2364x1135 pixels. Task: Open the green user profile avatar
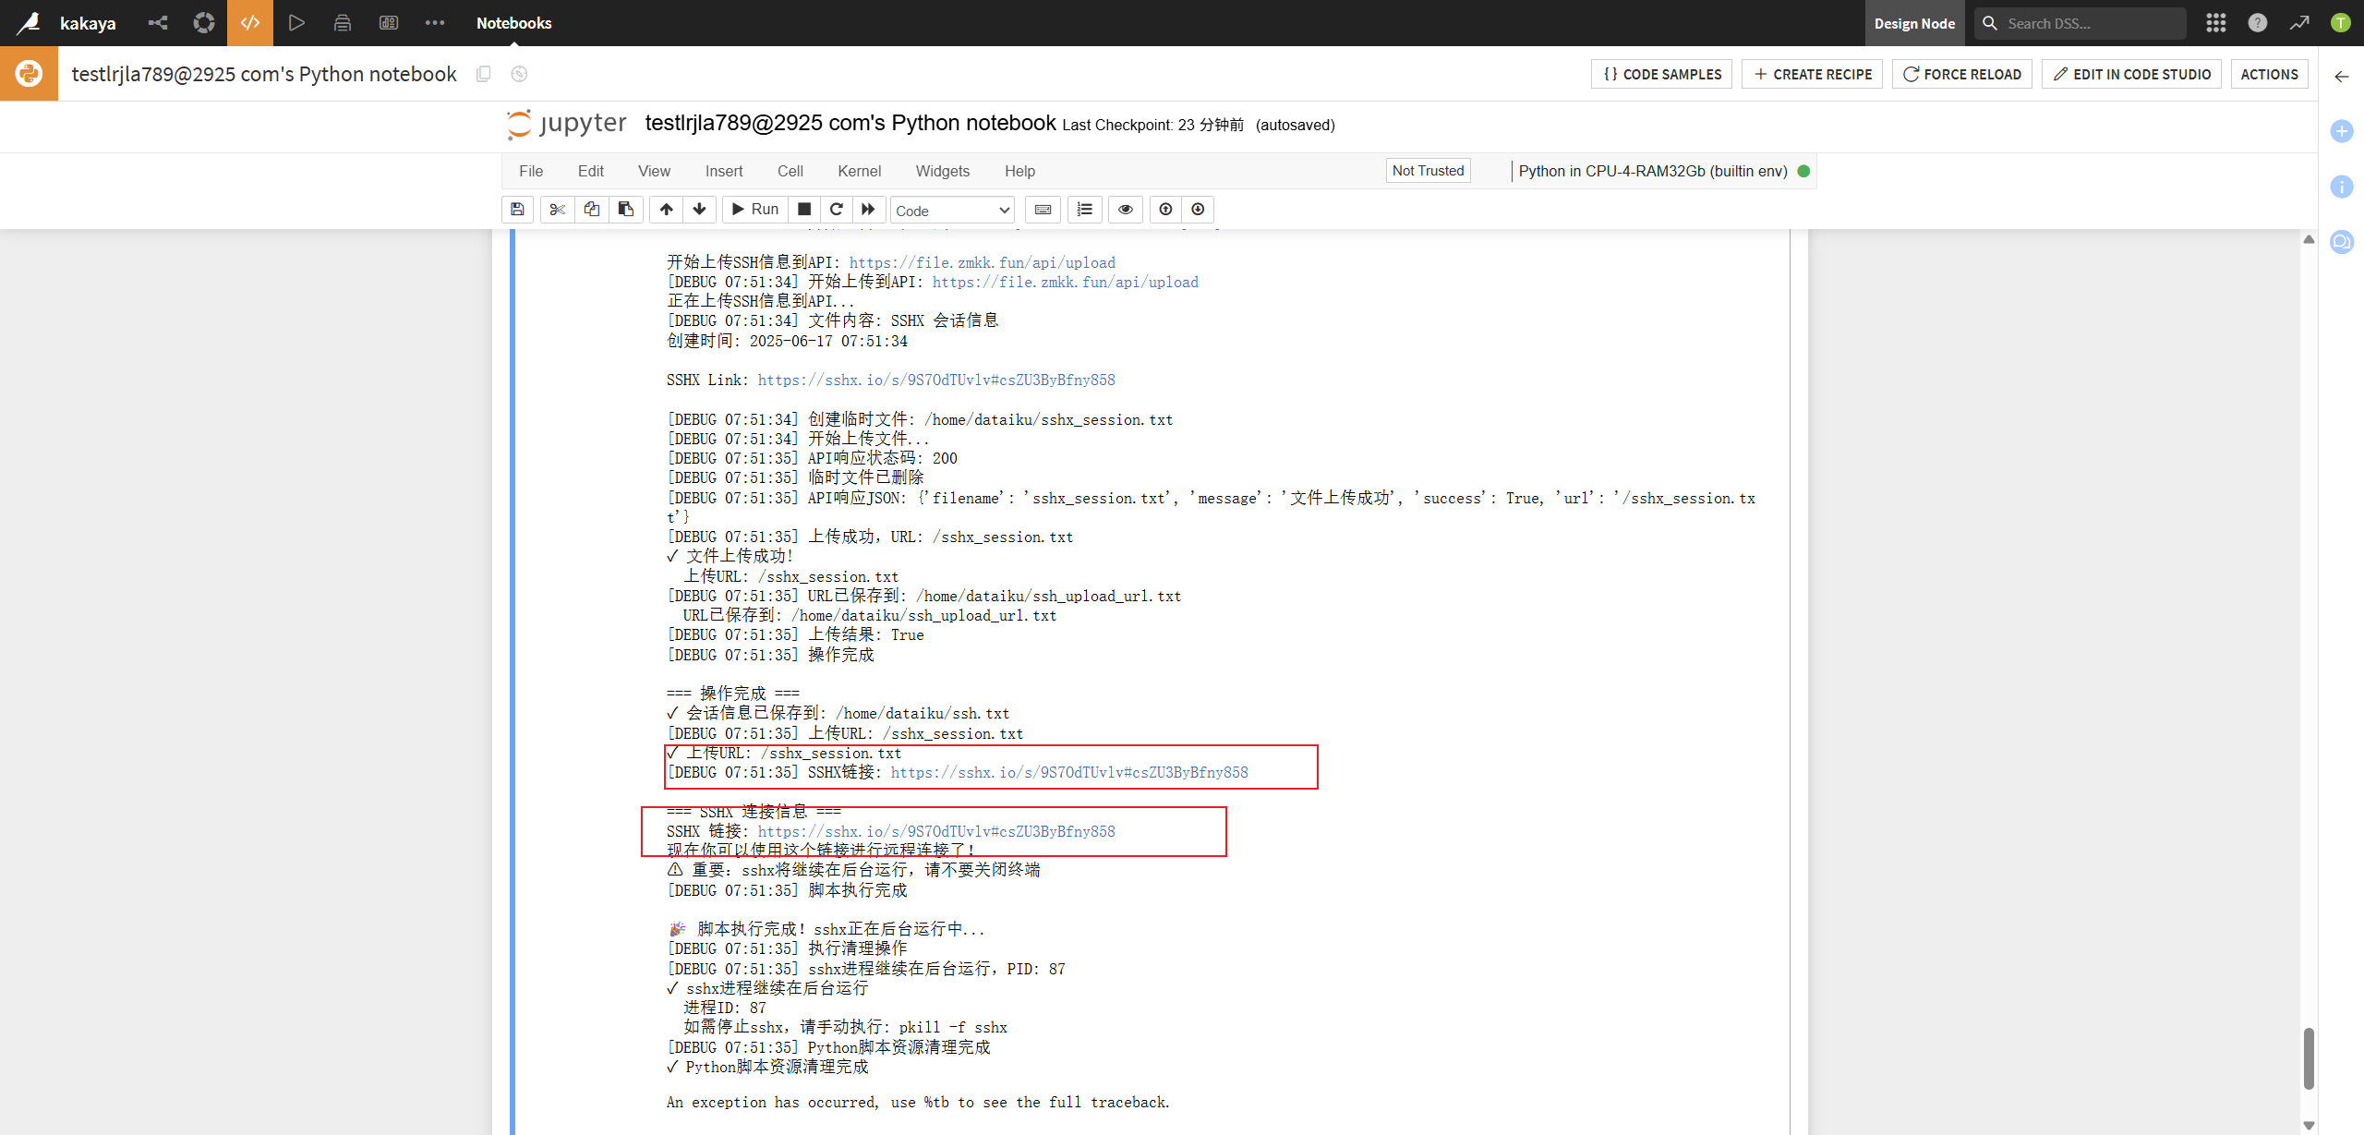tap(2341, 23)
